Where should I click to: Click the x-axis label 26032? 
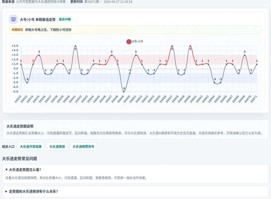coord(18,99)
